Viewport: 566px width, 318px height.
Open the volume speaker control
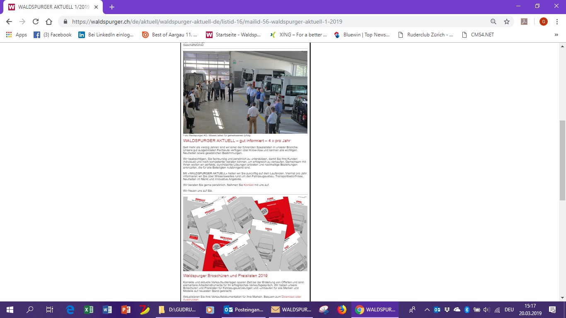[x=487, y=310]
